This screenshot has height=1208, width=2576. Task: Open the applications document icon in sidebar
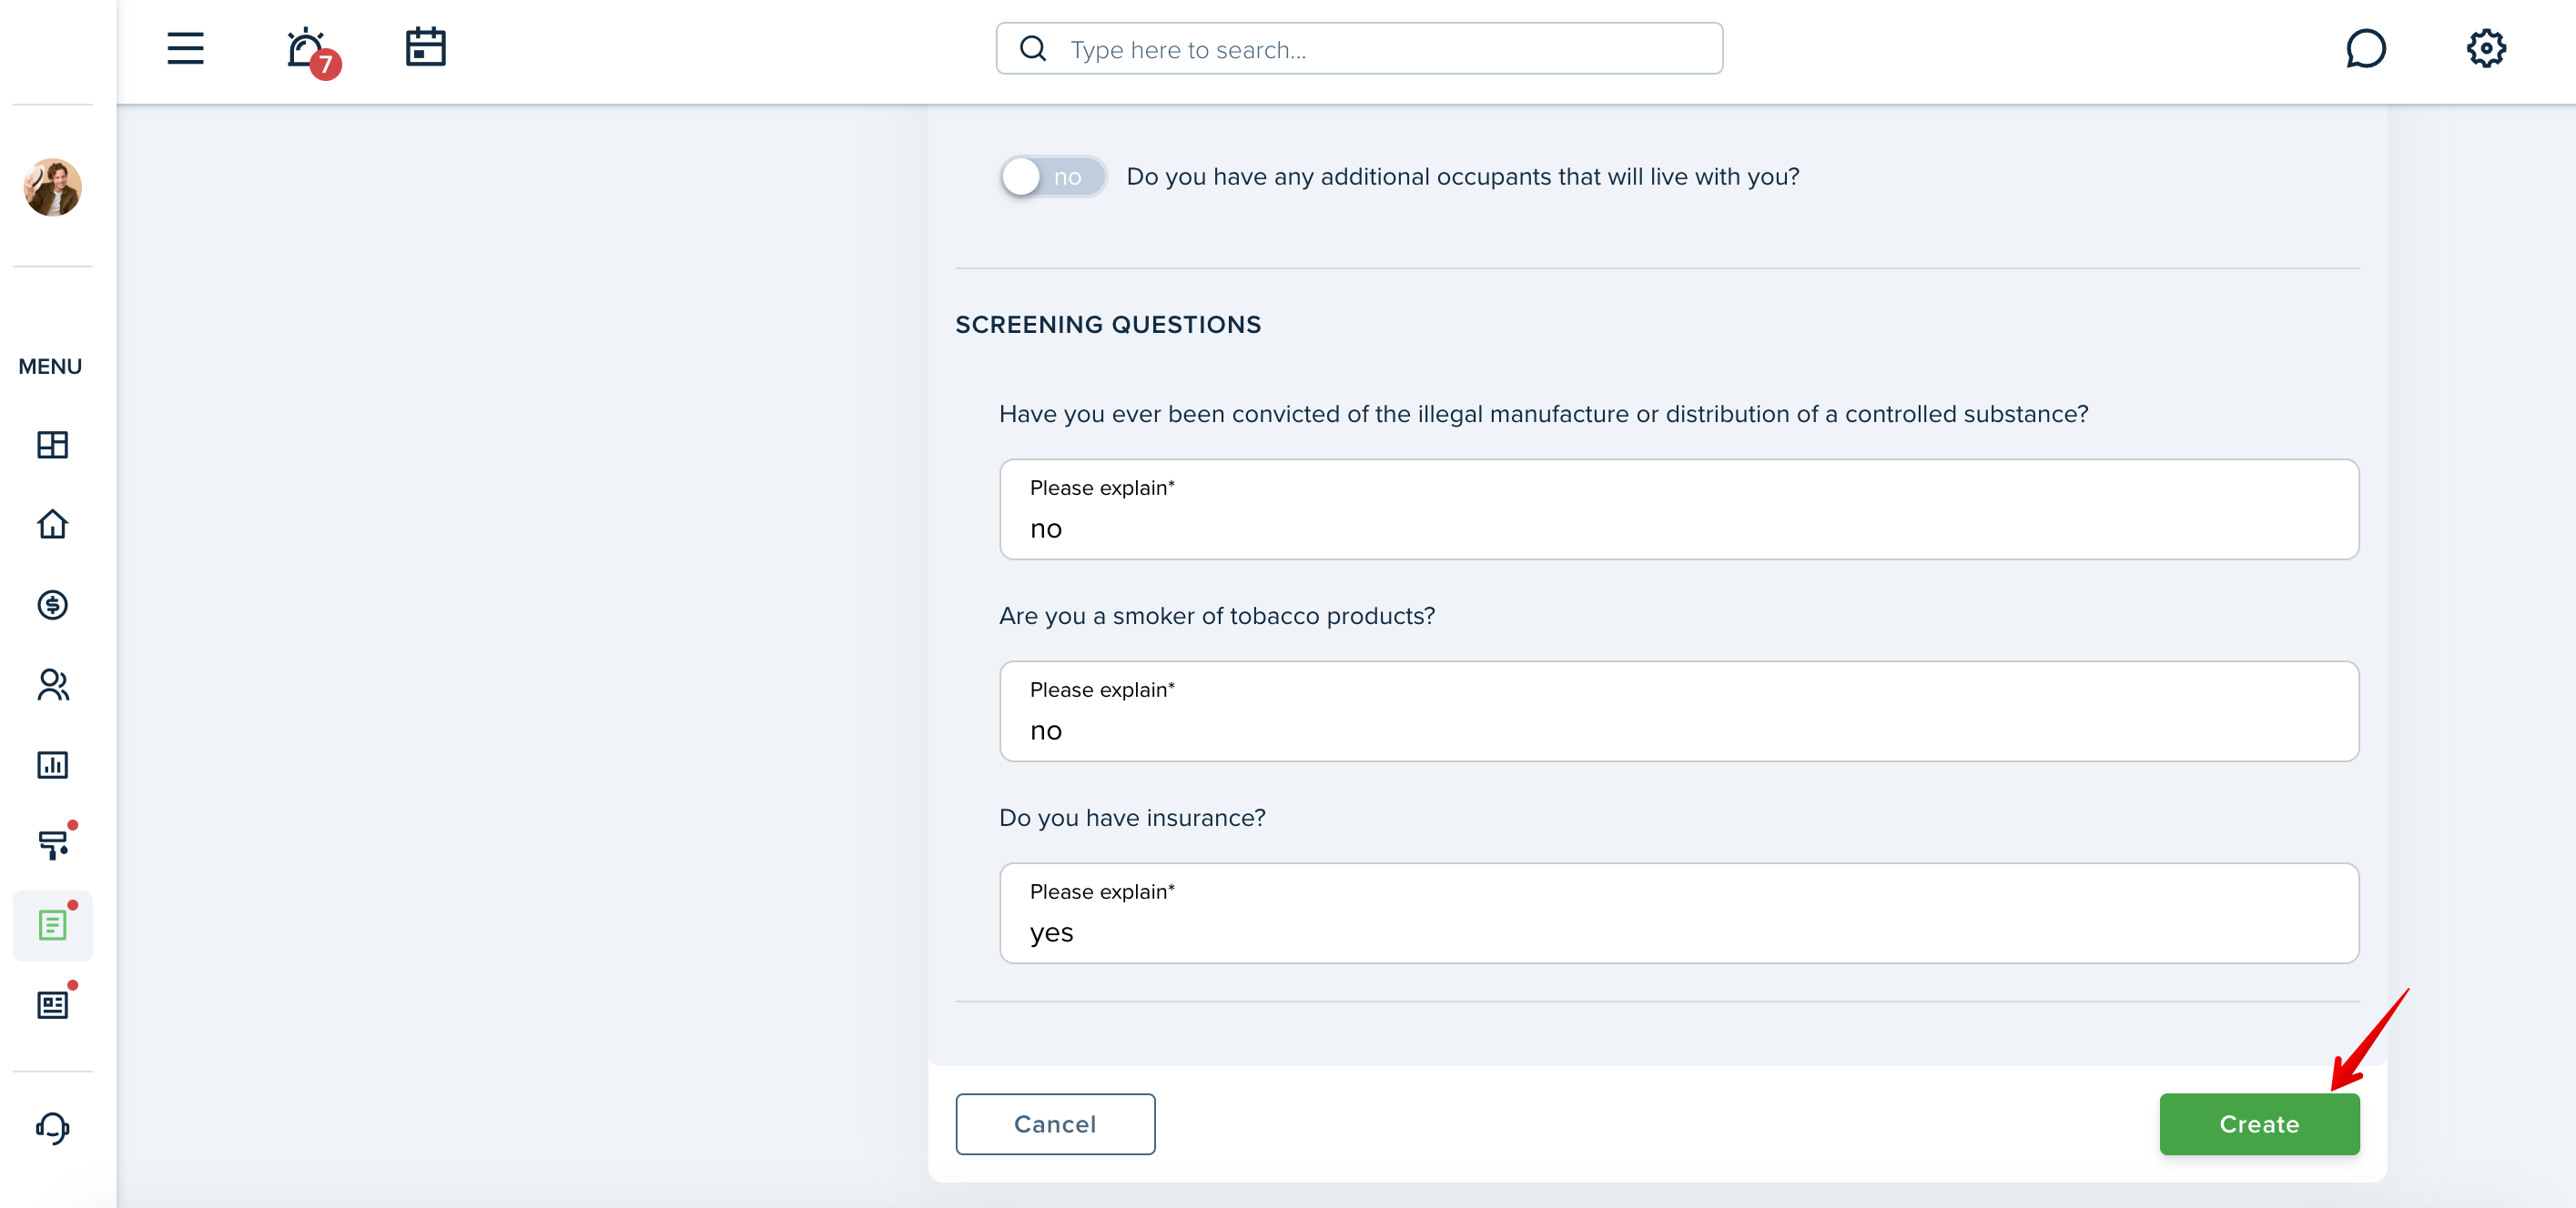pos(53,924)
